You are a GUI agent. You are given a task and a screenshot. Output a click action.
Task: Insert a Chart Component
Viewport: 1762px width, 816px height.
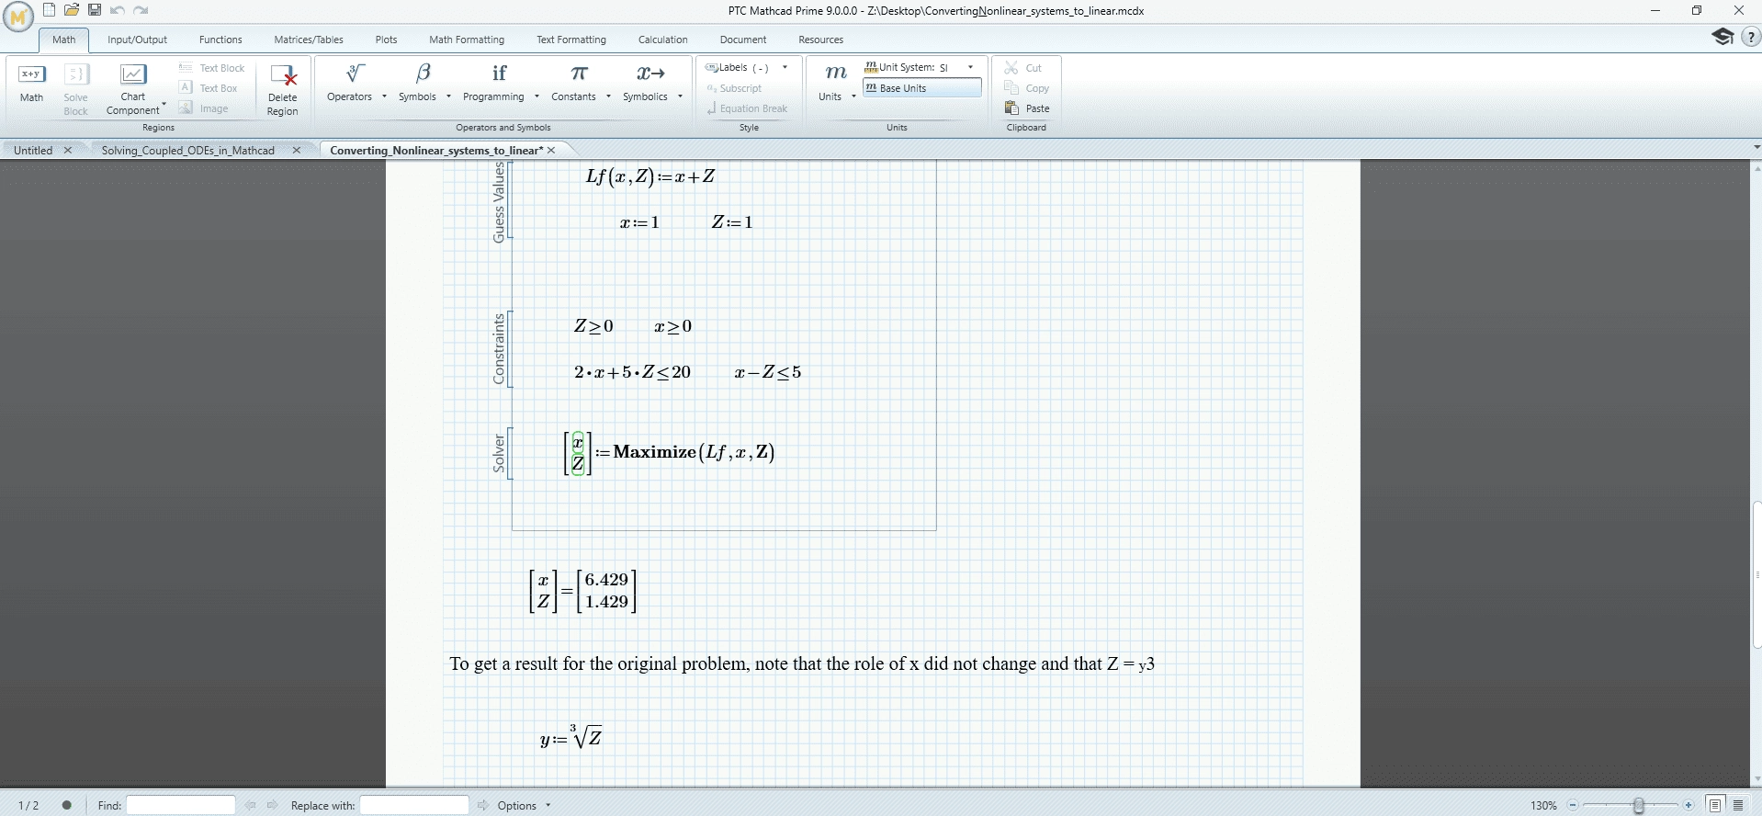point(133,88)
